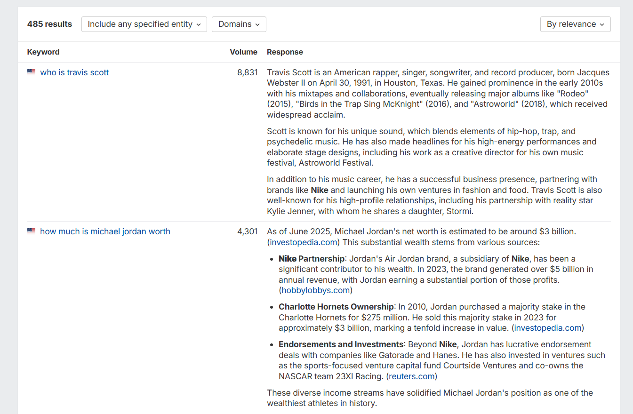Image resolution: width=633 pixels, height=414 pixels.
Task: Click the volume figure 8,831 for Travis Scott
Action: click(x=248, y=72)
